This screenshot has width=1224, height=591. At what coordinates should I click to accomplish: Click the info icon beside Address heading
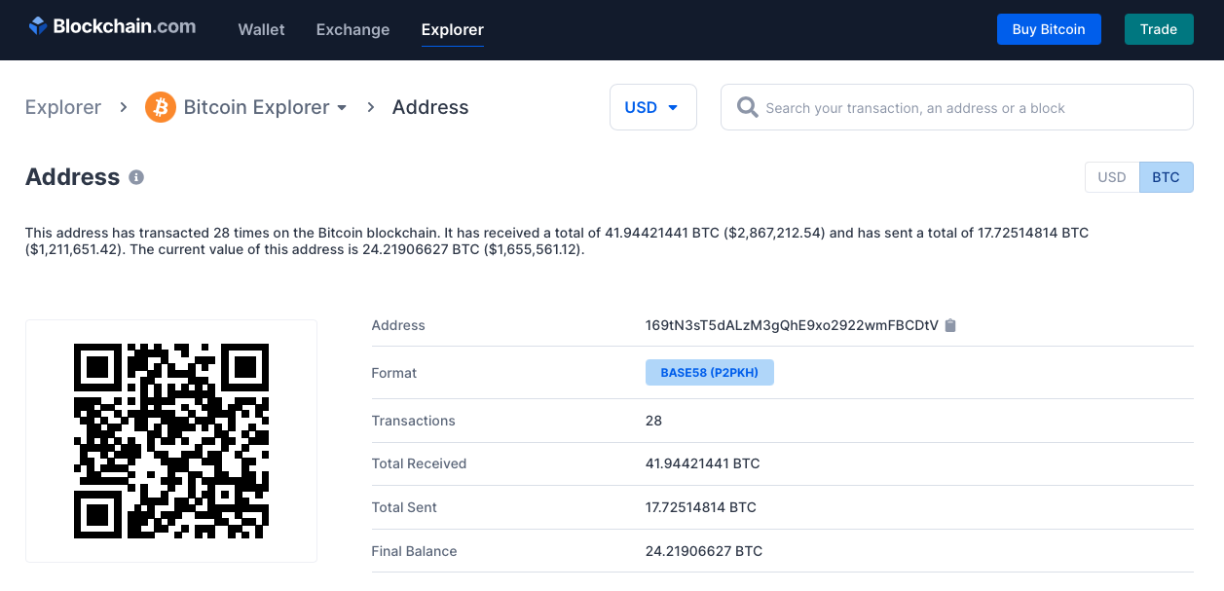click(136, 177)
